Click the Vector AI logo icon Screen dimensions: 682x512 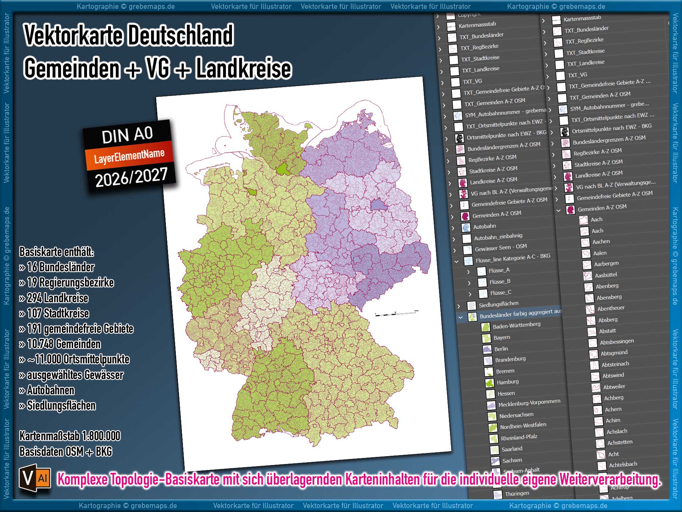coord(35,478)
